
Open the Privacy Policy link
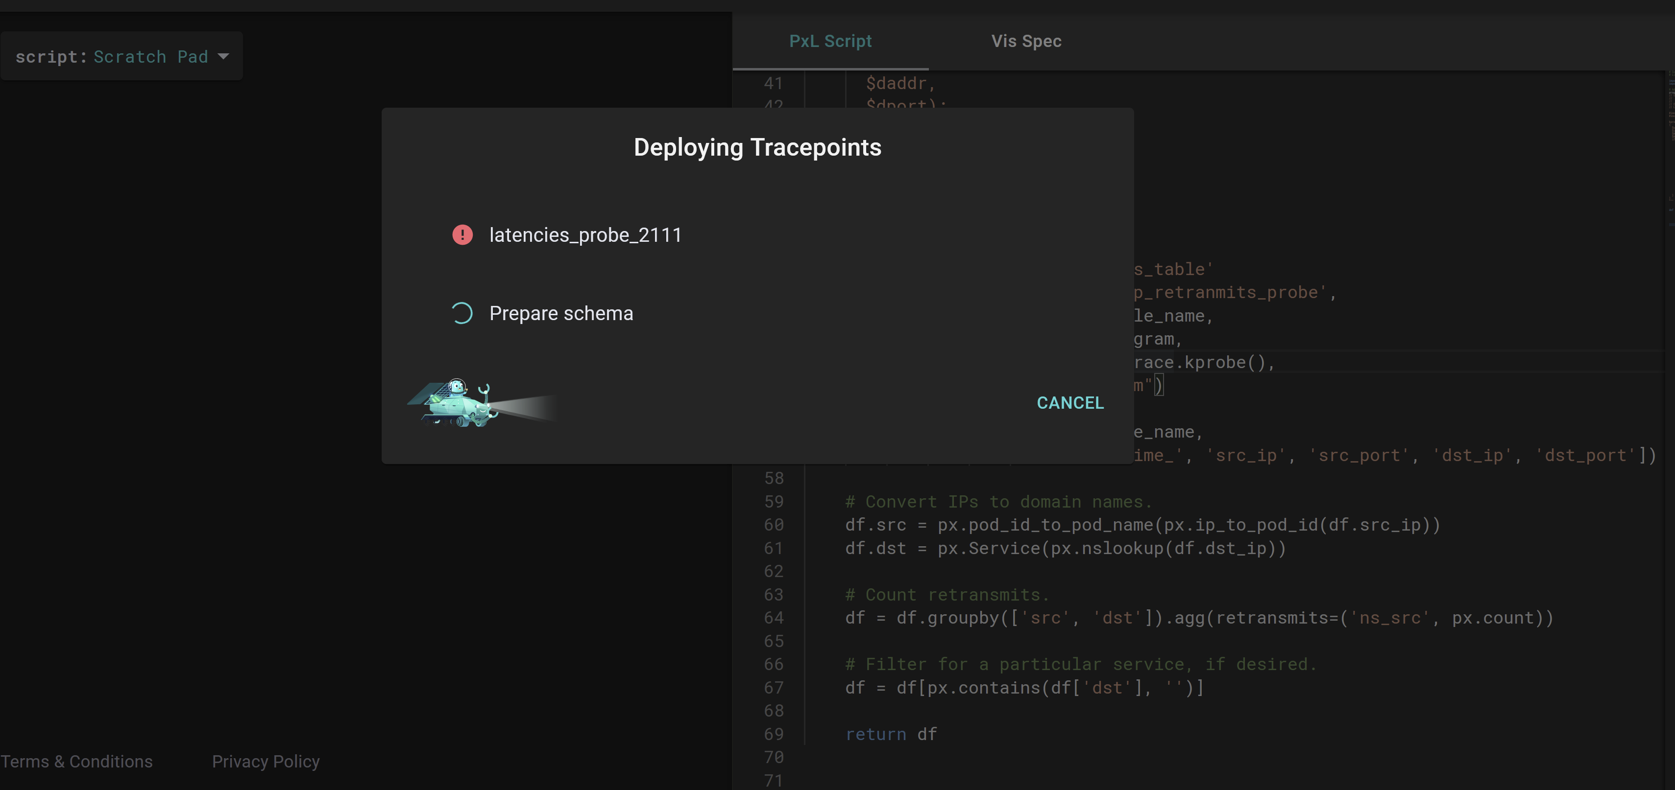[x=266, y=761]
